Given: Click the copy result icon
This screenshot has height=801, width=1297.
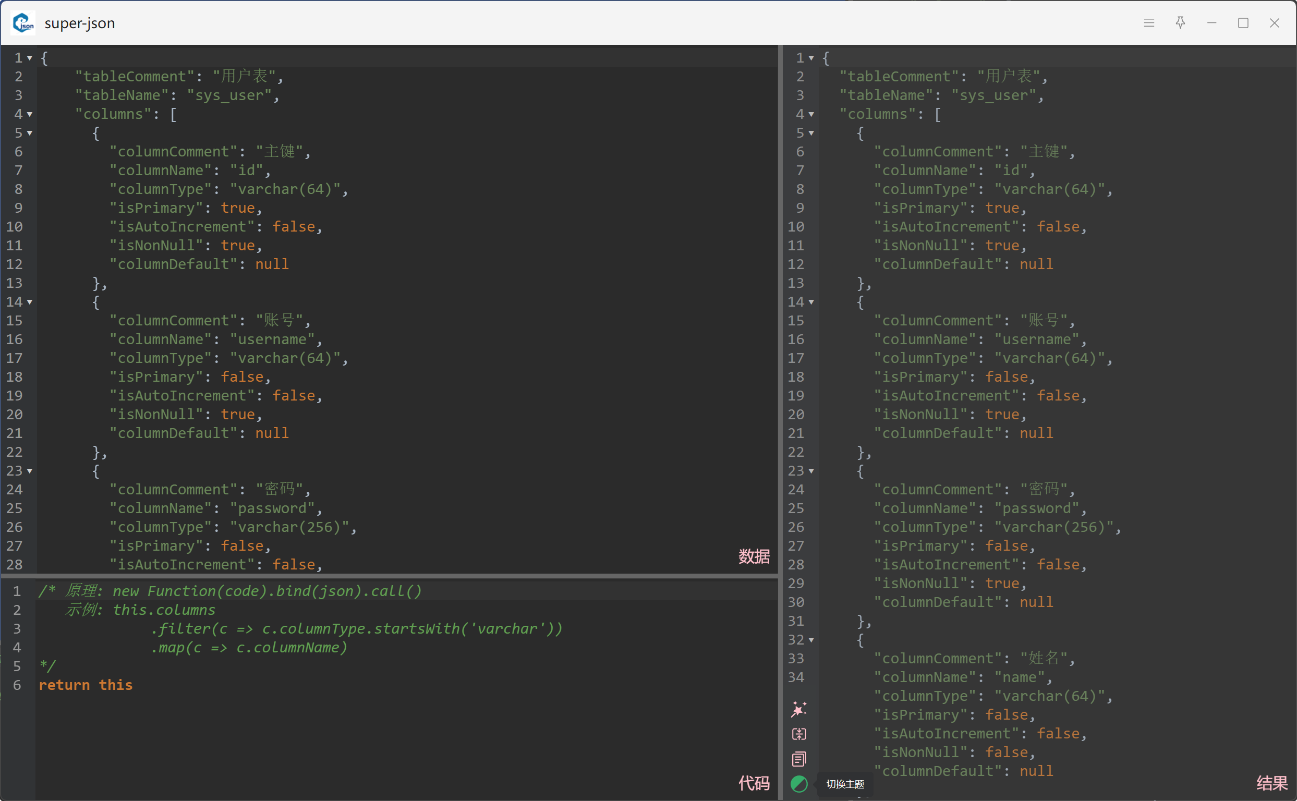Looking at the screenshot, I should [799, 759].
